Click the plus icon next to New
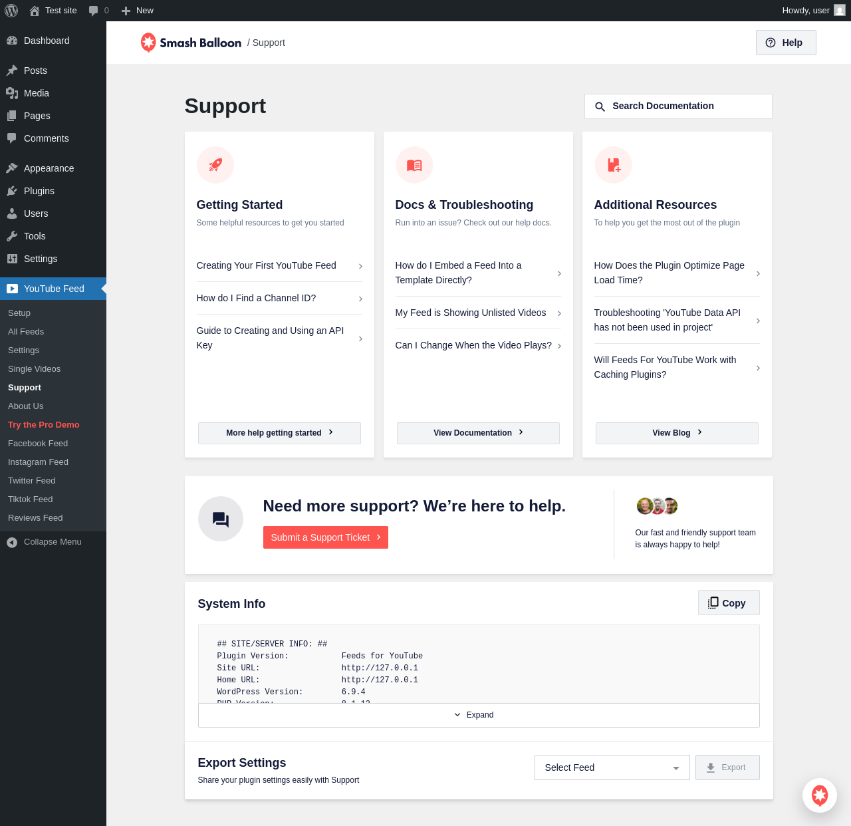Image resolution: width=851 pixels, height=826 pixels. pyautogui.click(x=126, y=11)
